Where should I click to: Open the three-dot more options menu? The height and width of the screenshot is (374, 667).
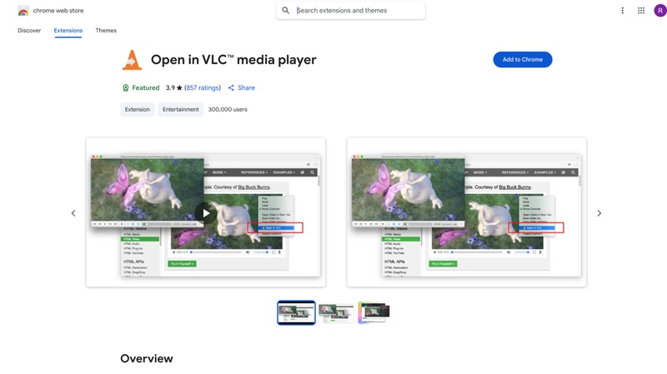point(622,11)
